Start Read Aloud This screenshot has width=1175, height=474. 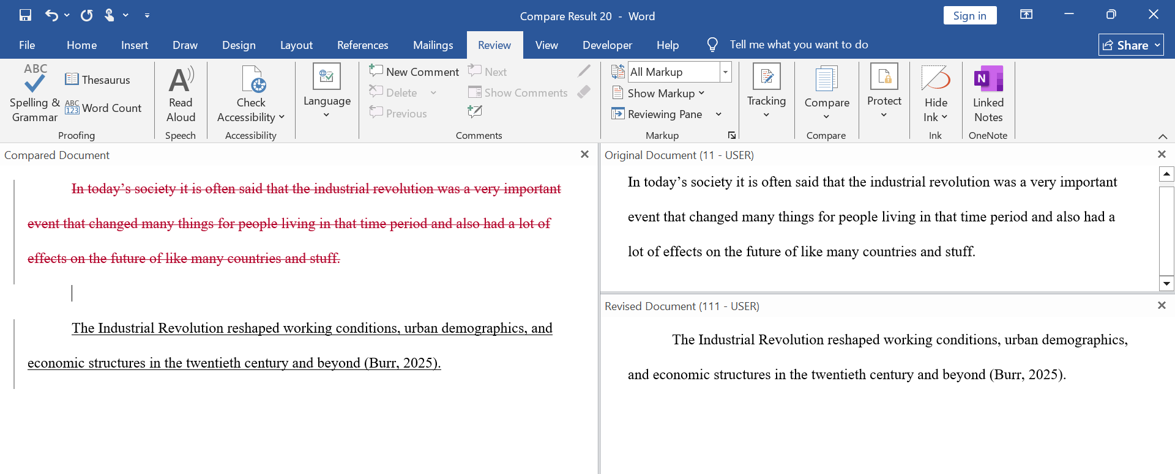181,94
